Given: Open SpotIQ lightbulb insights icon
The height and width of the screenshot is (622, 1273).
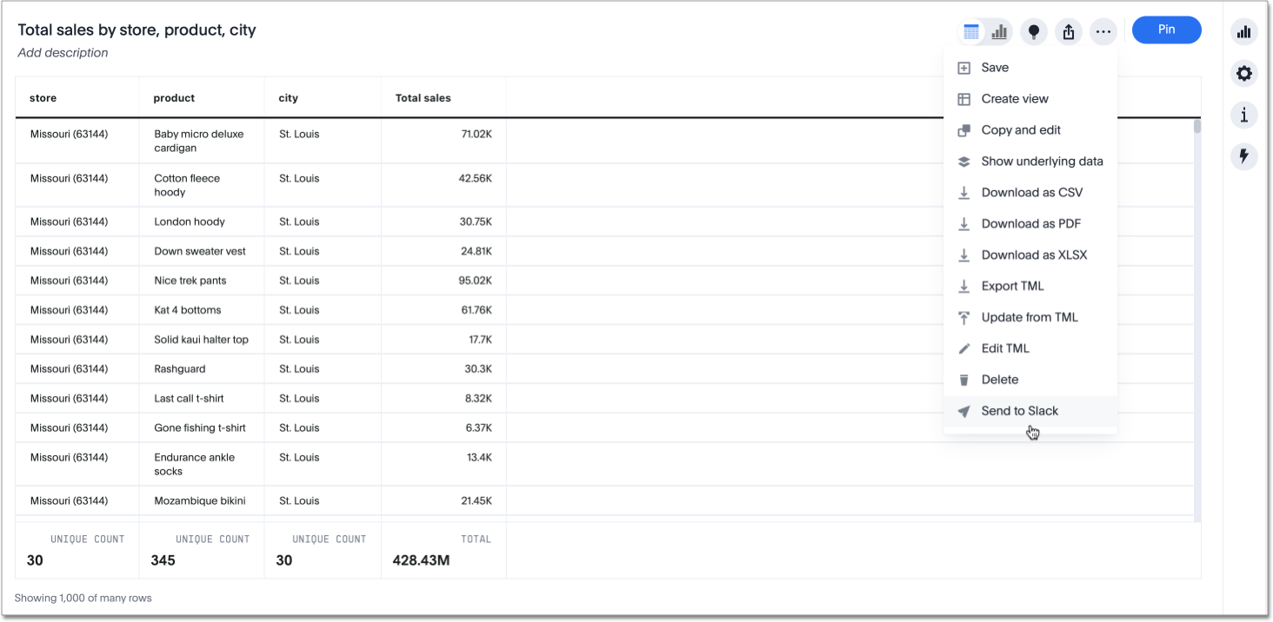Looking at the screenshot, I should tap(1034, 32).
